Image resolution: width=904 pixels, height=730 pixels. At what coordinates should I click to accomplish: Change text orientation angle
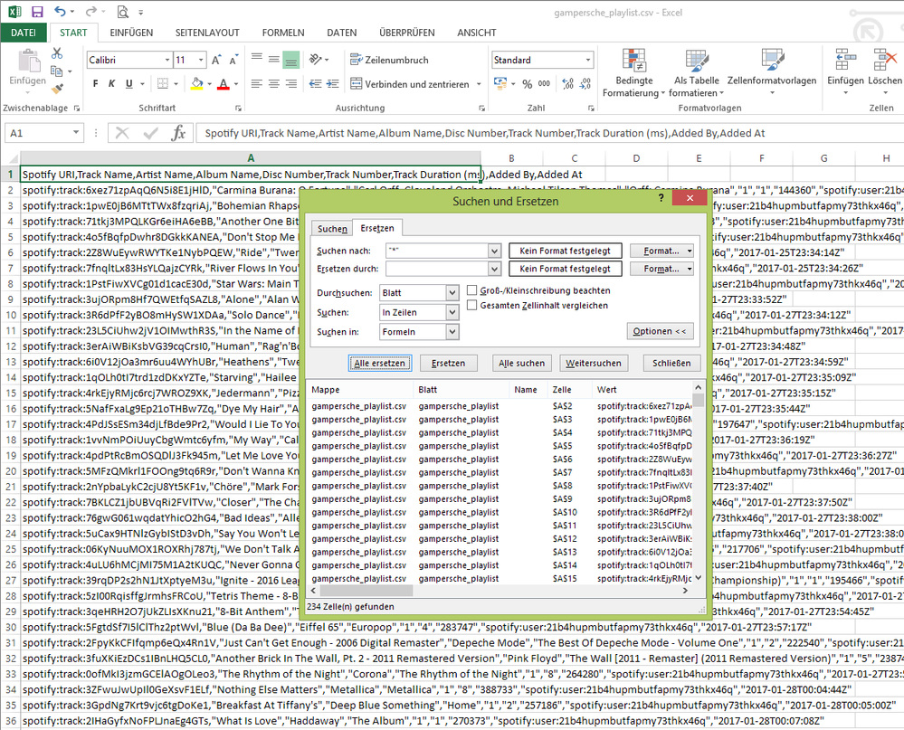(316, 59)
